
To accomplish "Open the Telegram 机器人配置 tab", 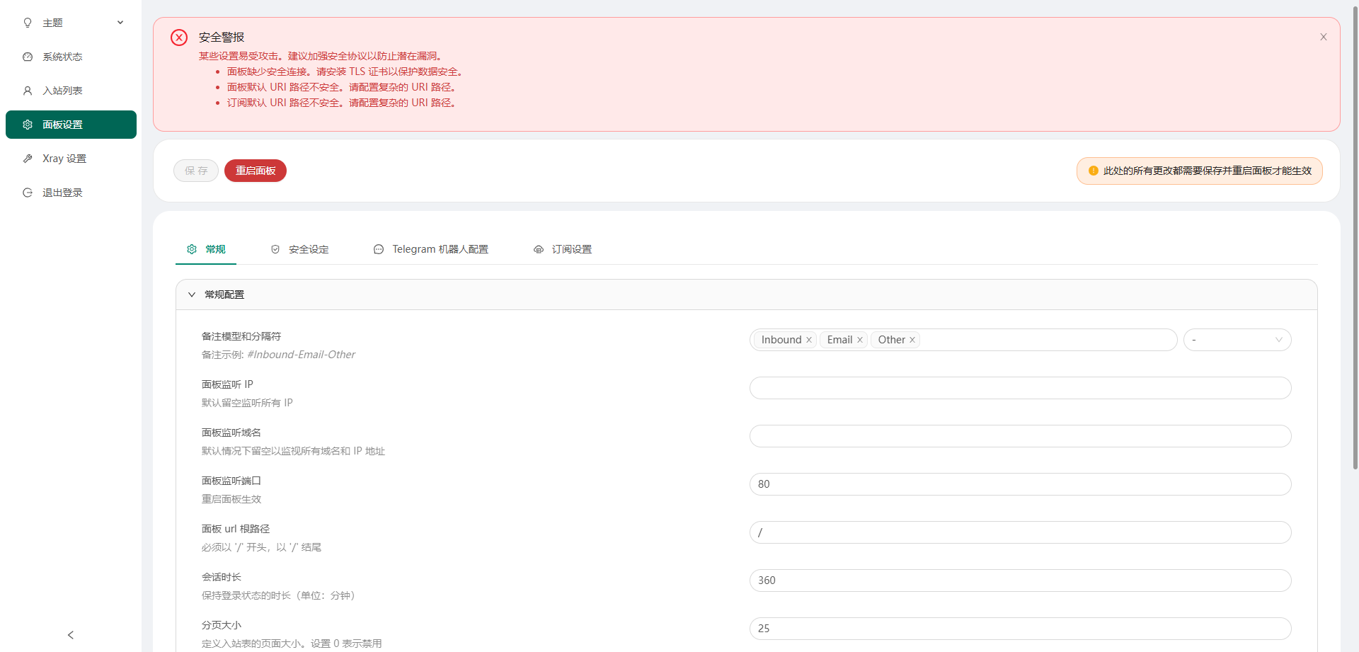I will (431, 249).
